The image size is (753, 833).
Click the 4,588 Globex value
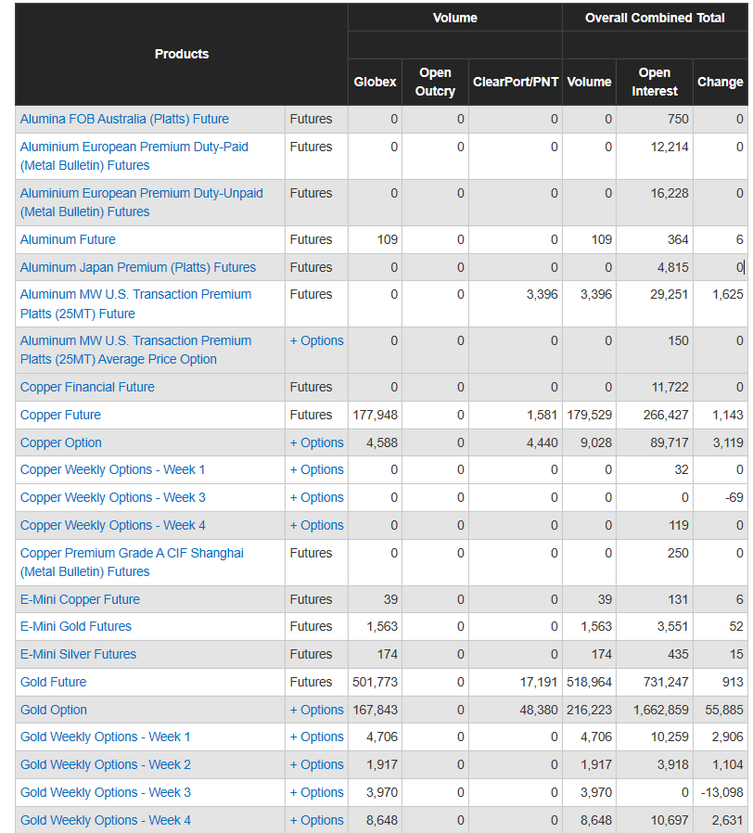[382, 442]
